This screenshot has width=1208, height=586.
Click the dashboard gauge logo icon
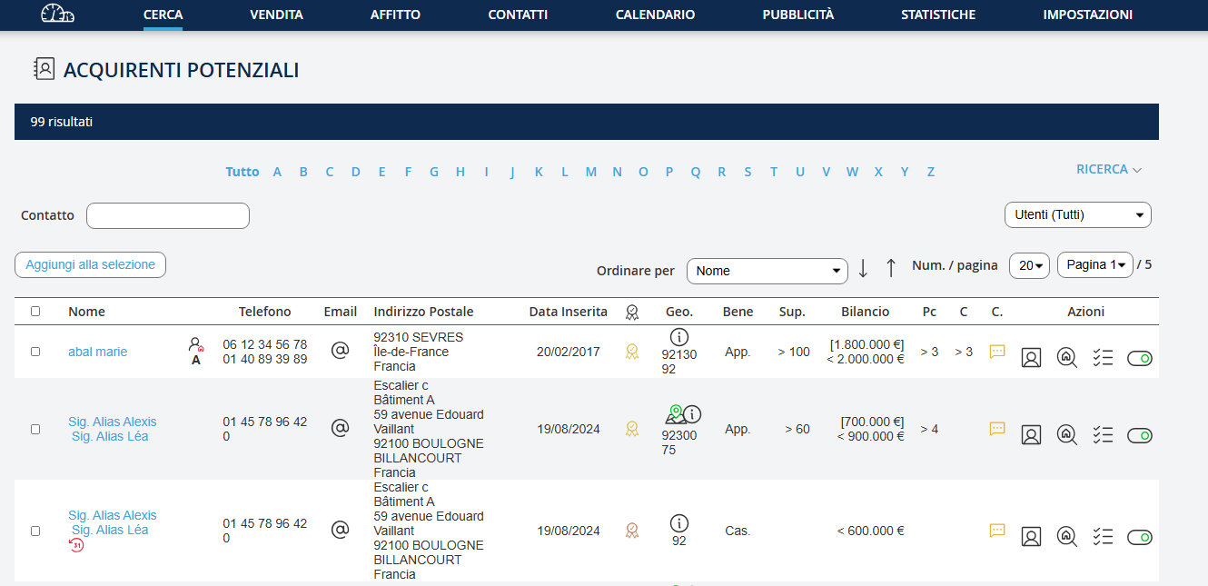(58, 15)
